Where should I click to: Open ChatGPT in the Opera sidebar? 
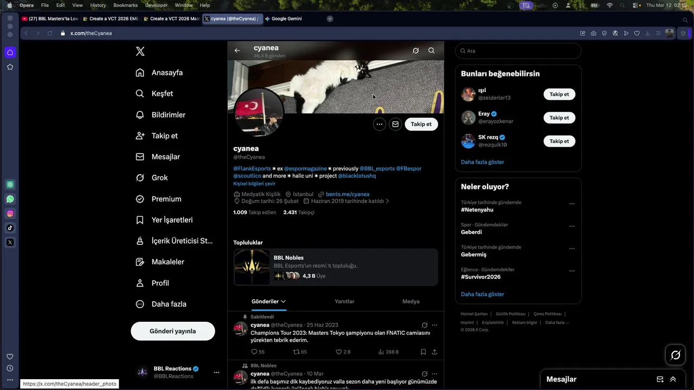coord(10,184)
